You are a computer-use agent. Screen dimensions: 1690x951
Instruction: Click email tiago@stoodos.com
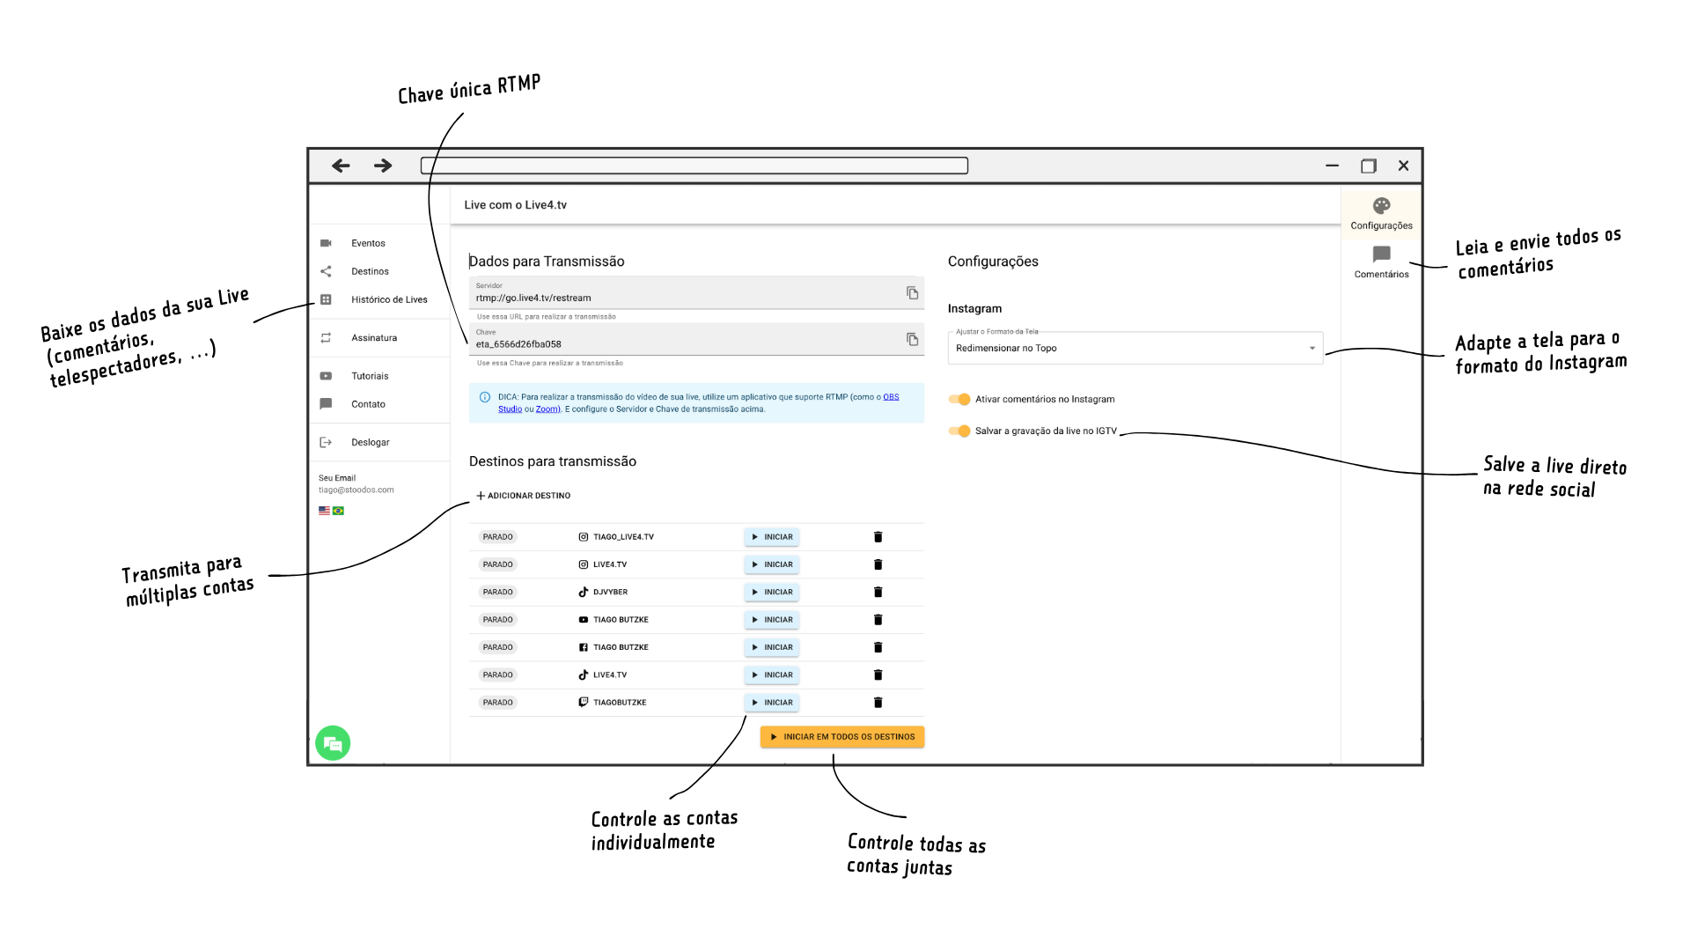pyautogui.click(x=356, y=490)
